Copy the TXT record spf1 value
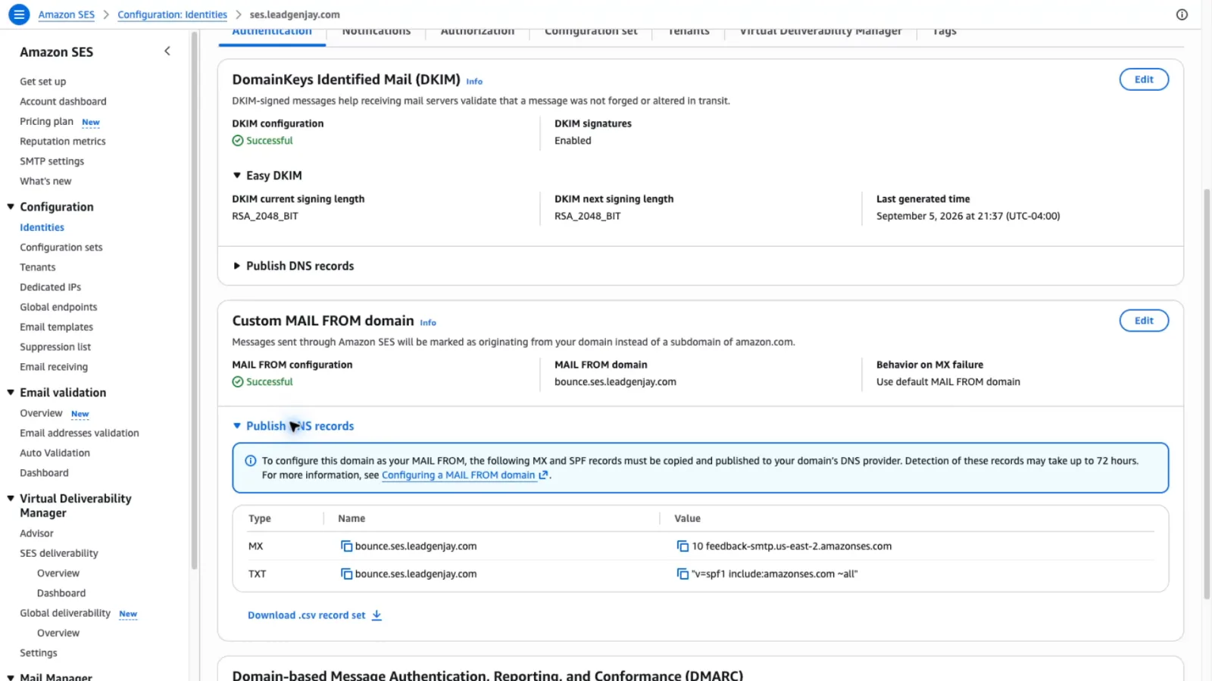The height and width of the screenshot is (681, 1212). pyautogui.click(x=683, y=574)
